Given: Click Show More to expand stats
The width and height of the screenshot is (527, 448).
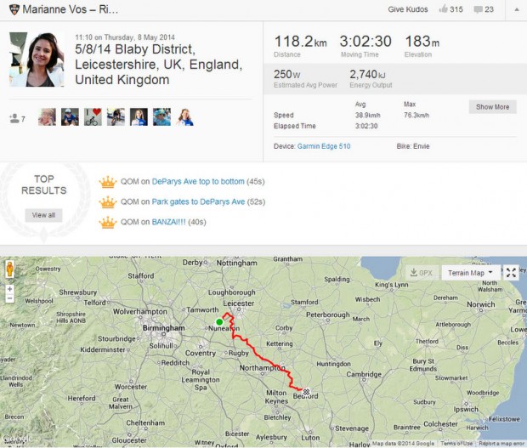Looking at the screenshot, I should tap(492, 107).
